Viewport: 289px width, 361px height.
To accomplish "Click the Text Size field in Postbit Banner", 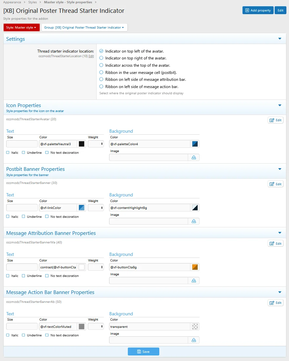I will (22, 208).
